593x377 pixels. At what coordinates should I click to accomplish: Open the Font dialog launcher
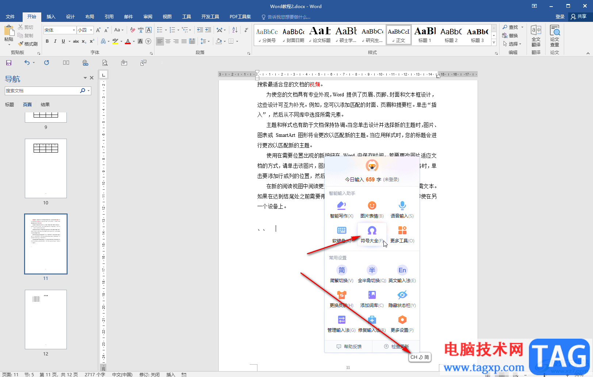coord(151,53)
